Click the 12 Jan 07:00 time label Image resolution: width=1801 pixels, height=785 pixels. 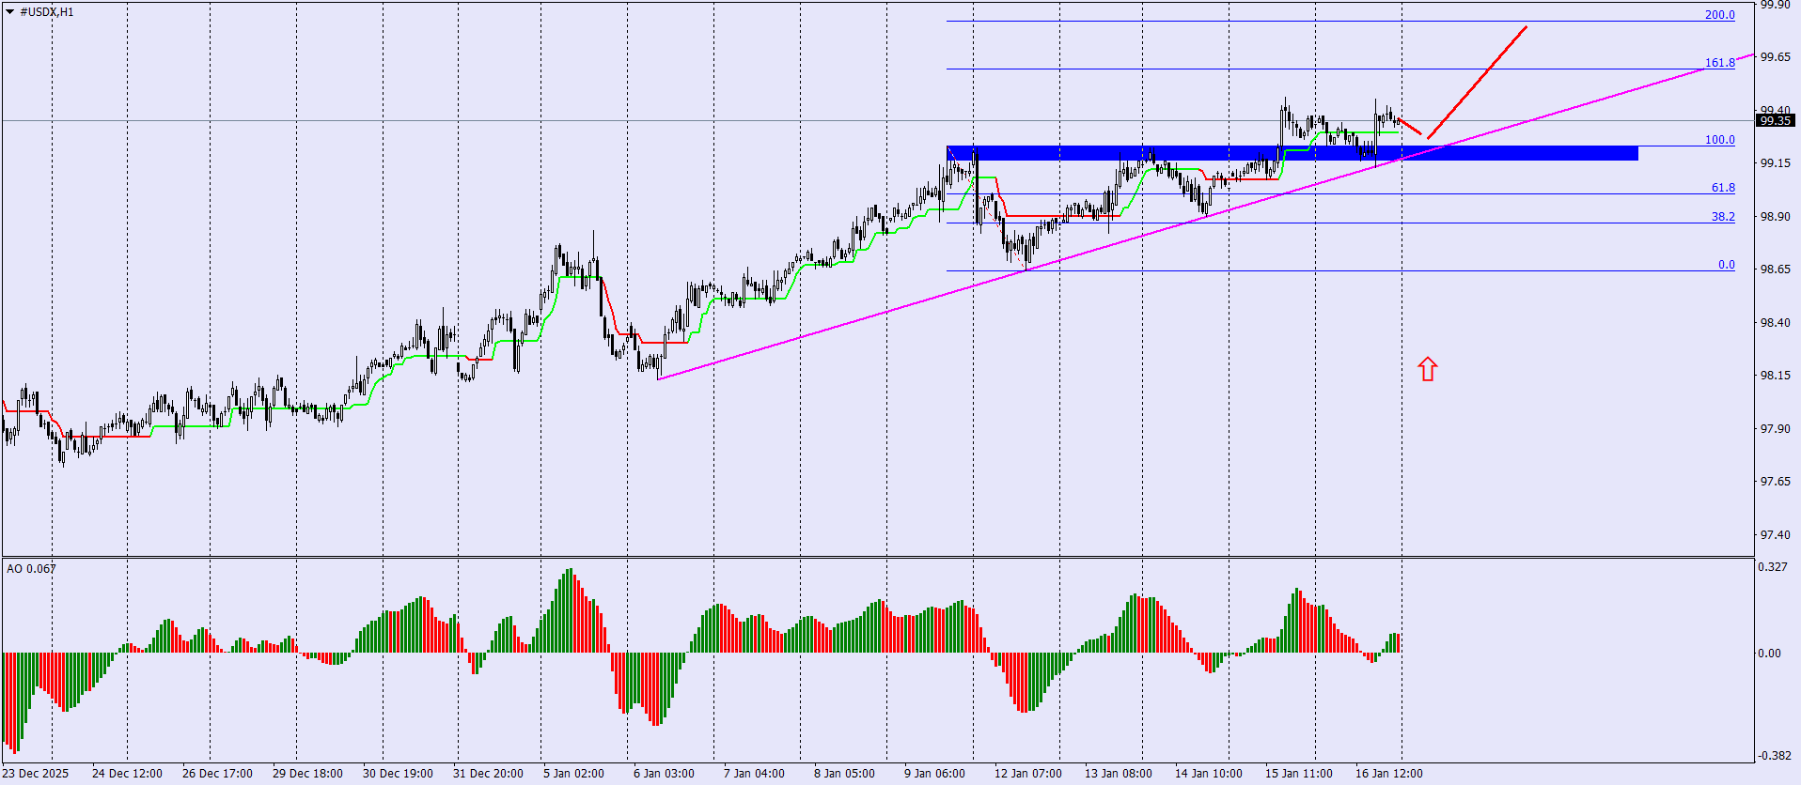pos(1028,774)
